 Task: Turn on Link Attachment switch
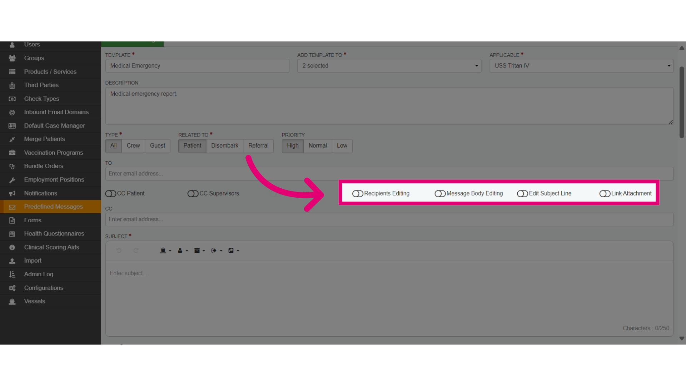tap(605, 194)
